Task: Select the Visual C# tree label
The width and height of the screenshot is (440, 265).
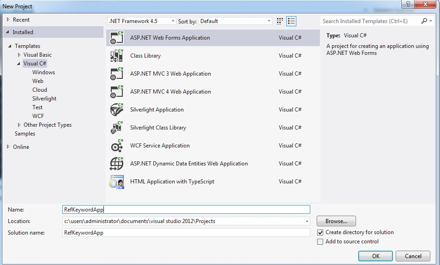Action: pyautogui.click(x=35, y=64)
